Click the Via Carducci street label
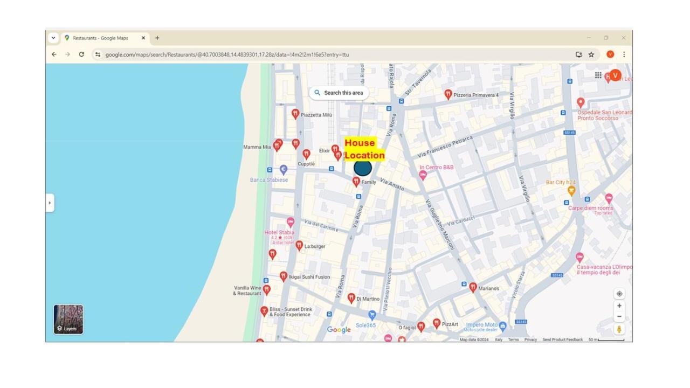Image resolution: width=690 pixels, height=388 pixels. point(461,220)
